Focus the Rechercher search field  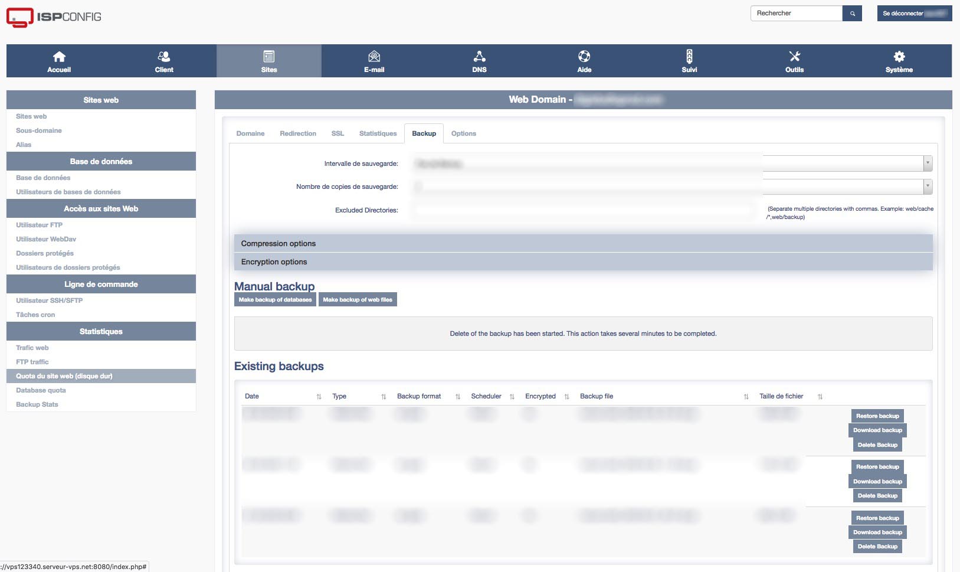click(x=797, y=14)
